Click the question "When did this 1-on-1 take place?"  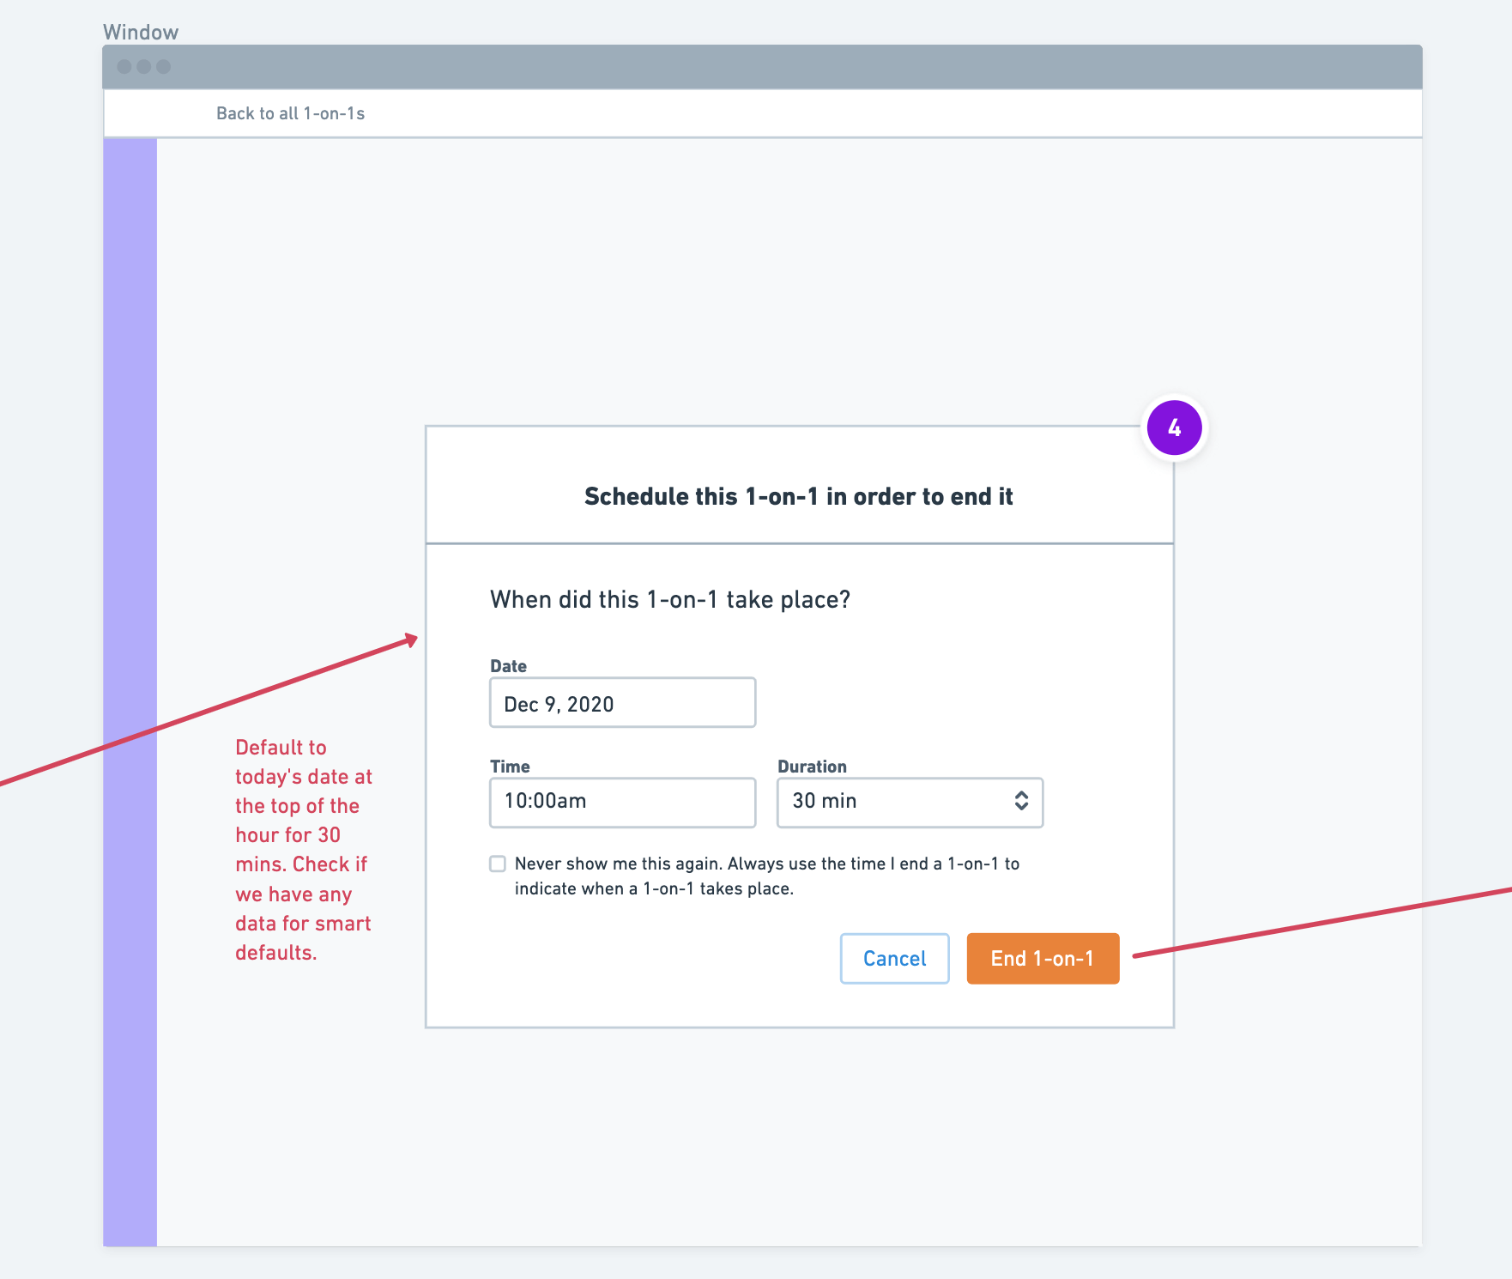669,599
